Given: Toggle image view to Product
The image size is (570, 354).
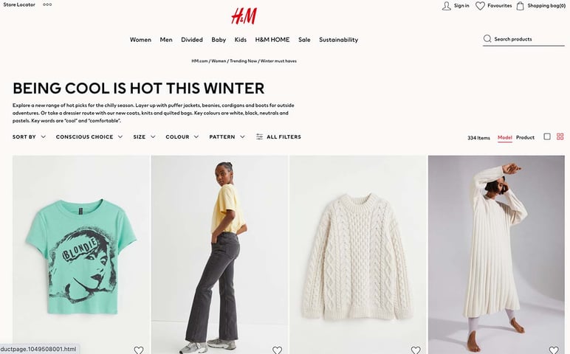Looking at the screenshot, I should point(525,138).
